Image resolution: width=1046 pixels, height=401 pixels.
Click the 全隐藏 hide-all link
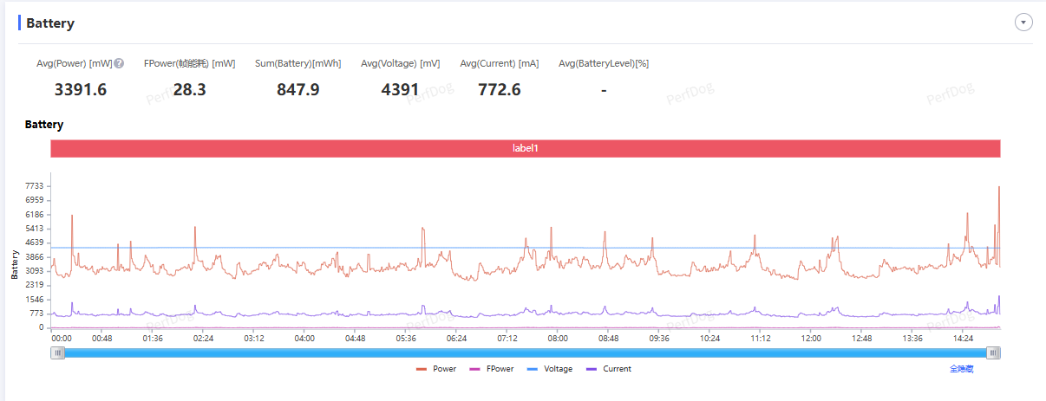960,369
